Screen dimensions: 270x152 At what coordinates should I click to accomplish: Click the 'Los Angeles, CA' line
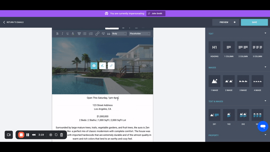103,109
